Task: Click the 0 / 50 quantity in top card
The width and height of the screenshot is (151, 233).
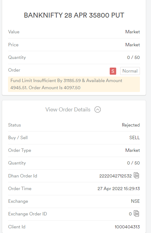Action: (x=133, y=57)
